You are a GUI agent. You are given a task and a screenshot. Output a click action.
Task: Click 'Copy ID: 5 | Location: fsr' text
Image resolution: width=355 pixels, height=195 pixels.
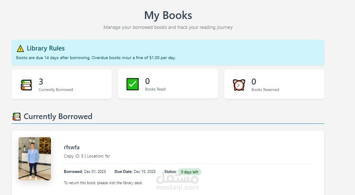[x=87, y=156]
